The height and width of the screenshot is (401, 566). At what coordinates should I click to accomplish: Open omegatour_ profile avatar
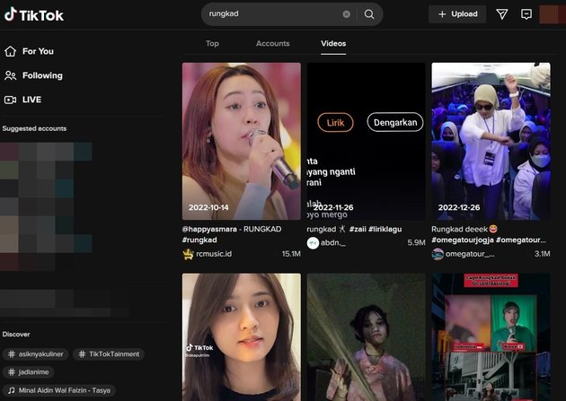pos(438,254)
